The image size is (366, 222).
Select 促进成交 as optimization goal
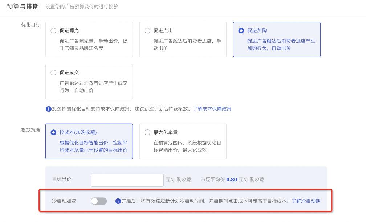[54, 73]
